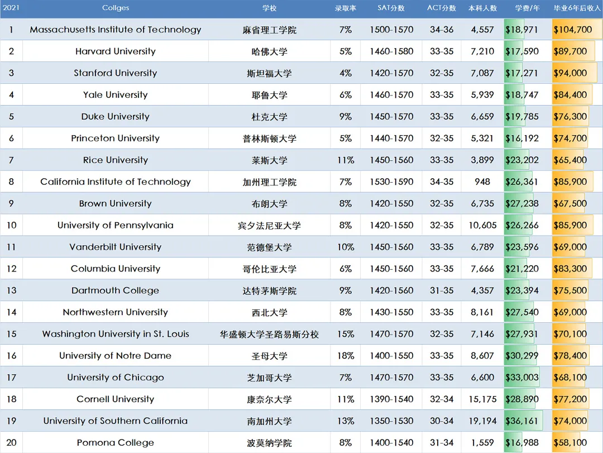Click the SAT range 1390-1540
The width and height of the screenshot is (603, 453).
391,399
